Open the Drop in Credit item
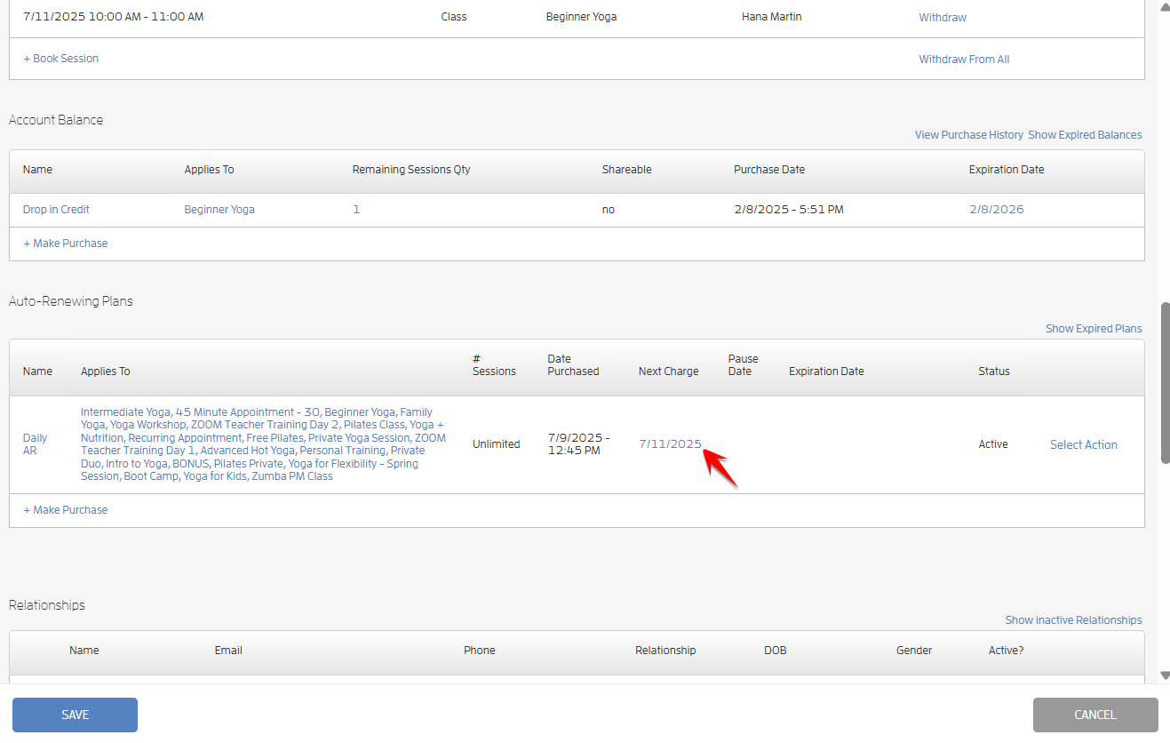1170x743 pixels. coord(56,210)
